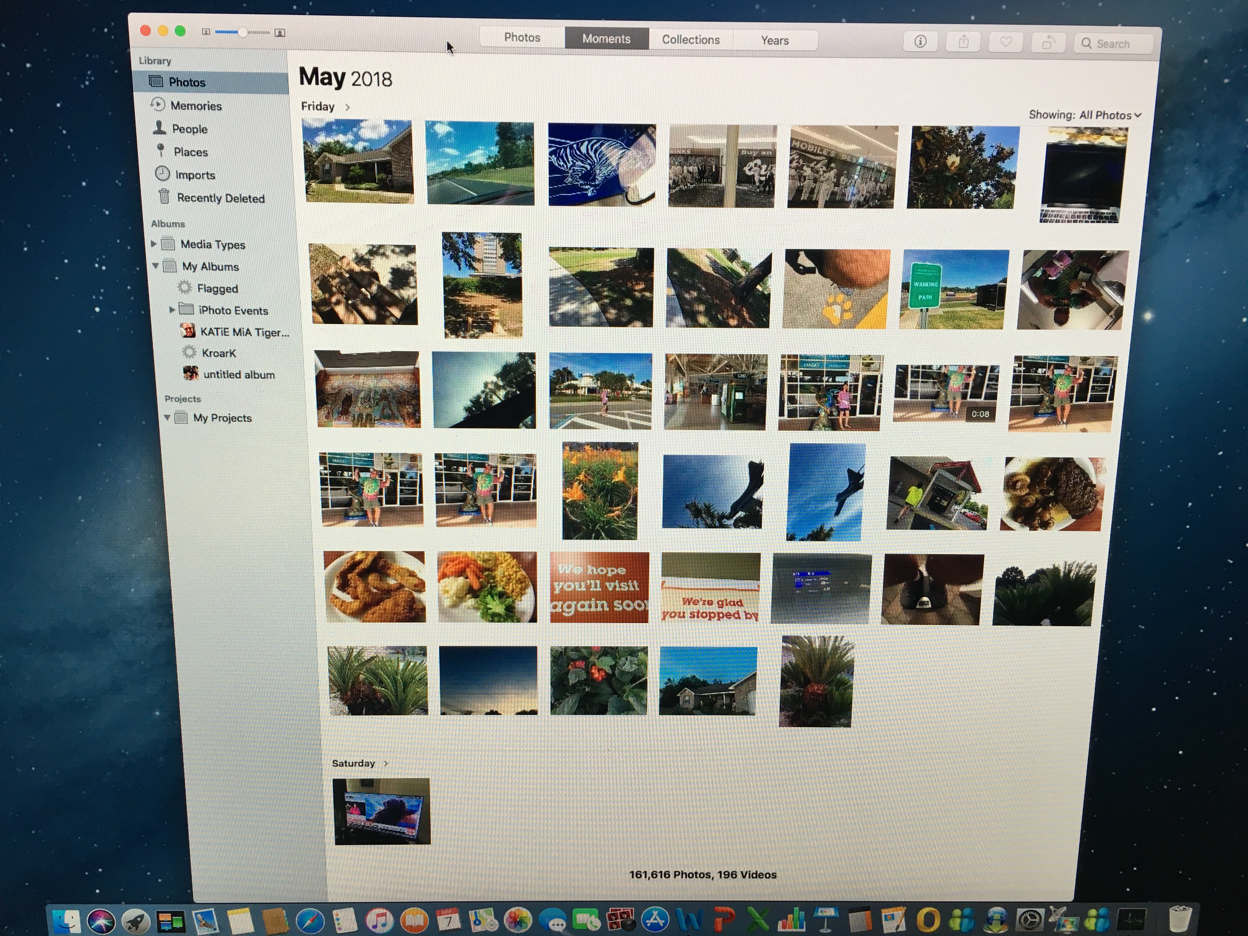Launch iTunes from the dock

point(379,921)
